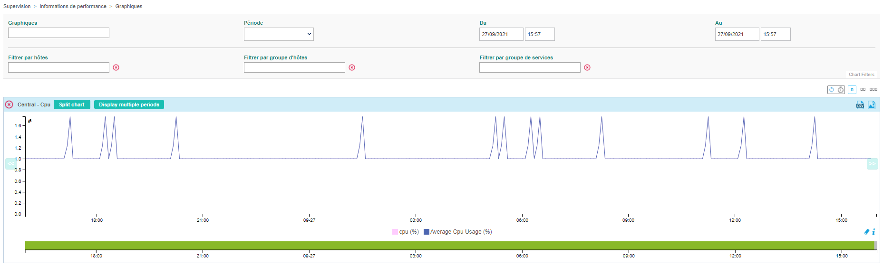The height and width of the screenshot is (266, 883).
Task: Go to Informations de performance breadcrumb
Action: click(x=73, y=6)
